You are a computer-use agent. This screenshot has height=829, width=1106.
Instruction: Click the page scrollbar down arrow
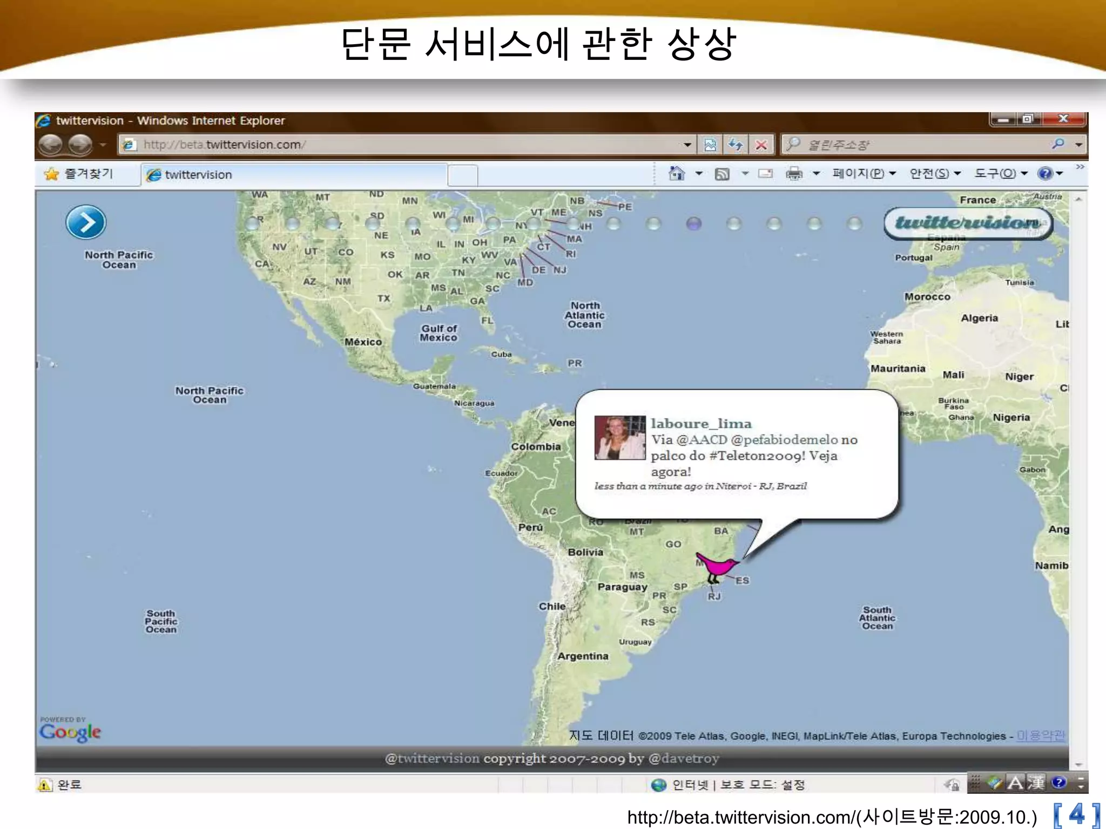1078,764
